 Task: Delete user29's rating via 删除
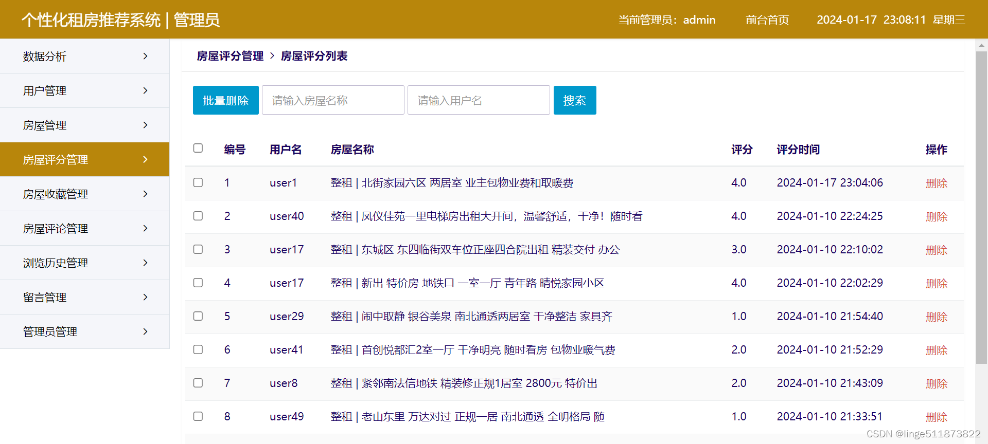point(937,317)
